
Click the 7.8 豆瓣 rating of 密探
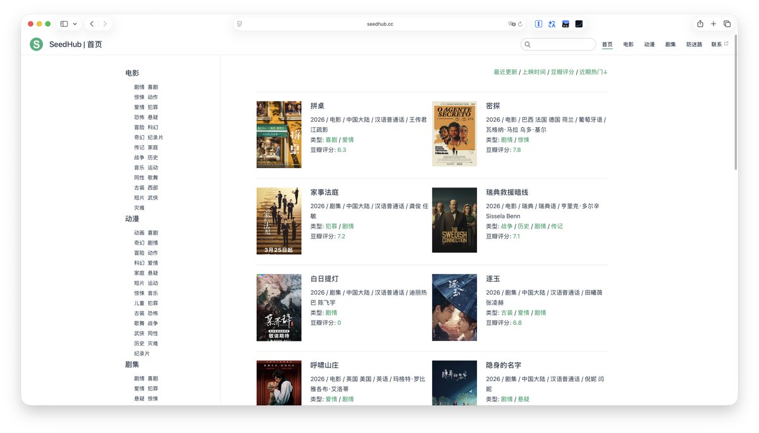[517, 150]
